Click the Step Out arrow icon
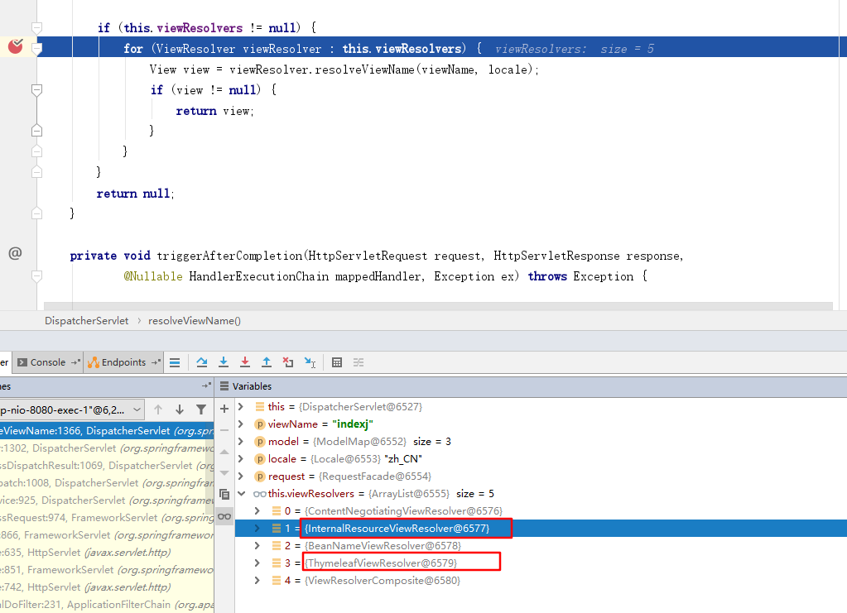This screenshot has width=847, height=613. (267, 362)
